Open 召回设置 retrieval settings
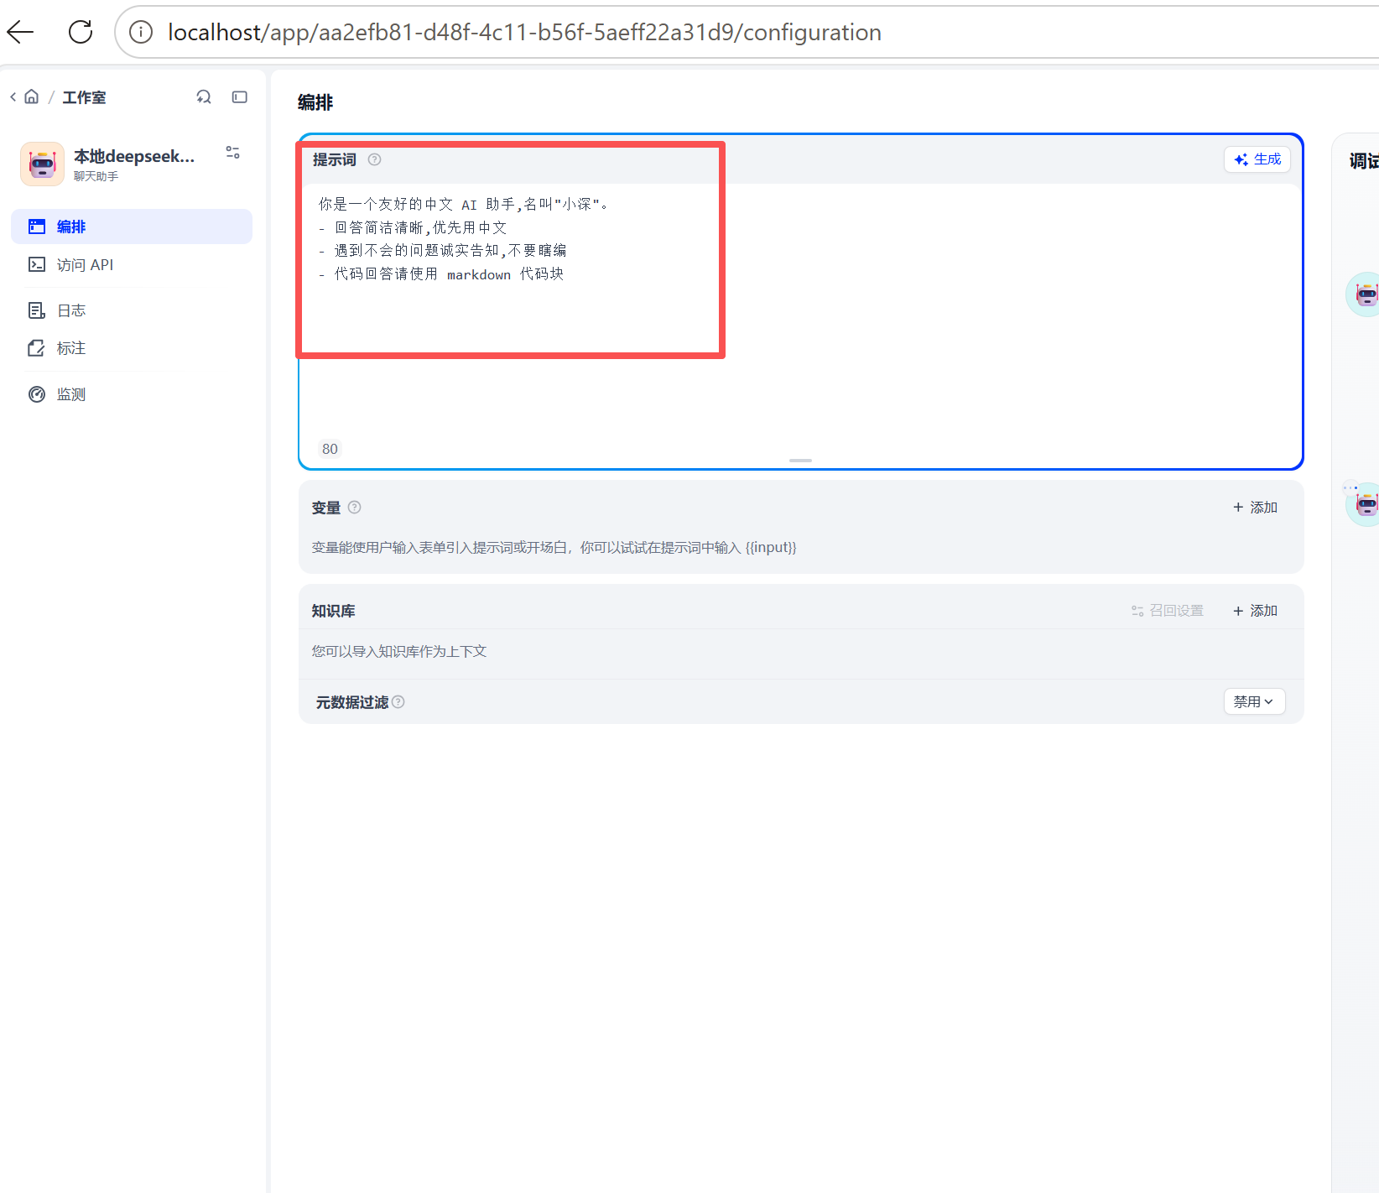1379x1193 pixels. pyautogui.click(x=1168, y=611)
